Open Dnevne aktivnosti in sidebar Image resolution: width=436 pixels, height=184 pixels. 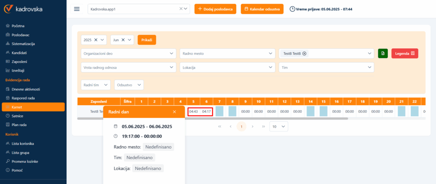click(26, 89)
